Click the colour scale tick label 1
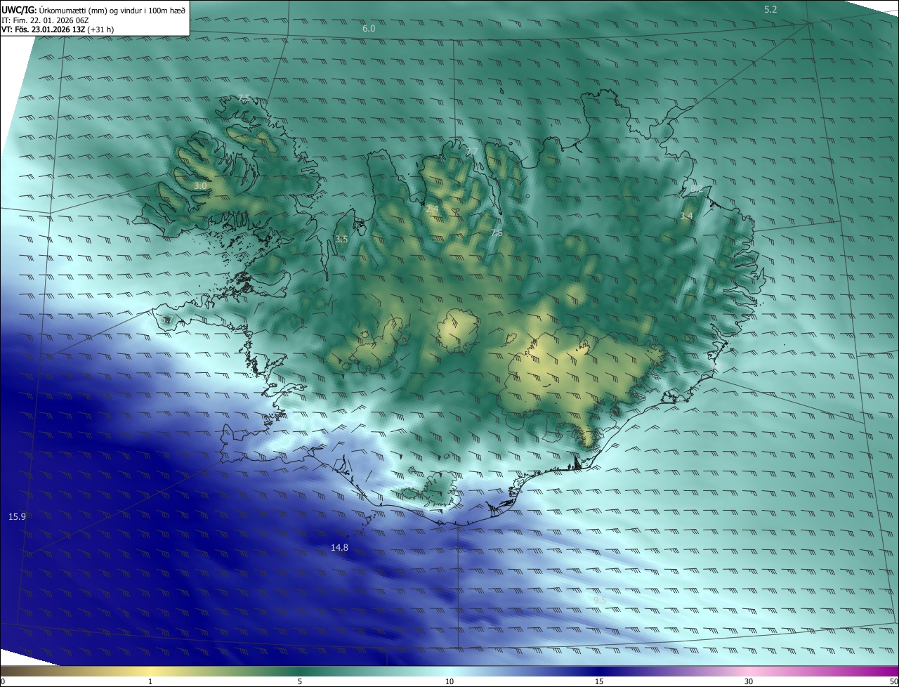Image resolution: width=899 pixels, height=687 pixels. (150, 681)
